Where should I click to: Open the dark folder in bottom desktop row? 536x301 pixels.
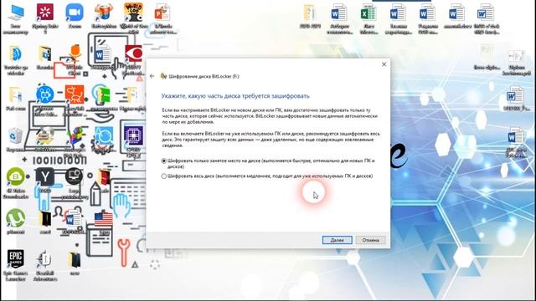[x=75, y=260]
